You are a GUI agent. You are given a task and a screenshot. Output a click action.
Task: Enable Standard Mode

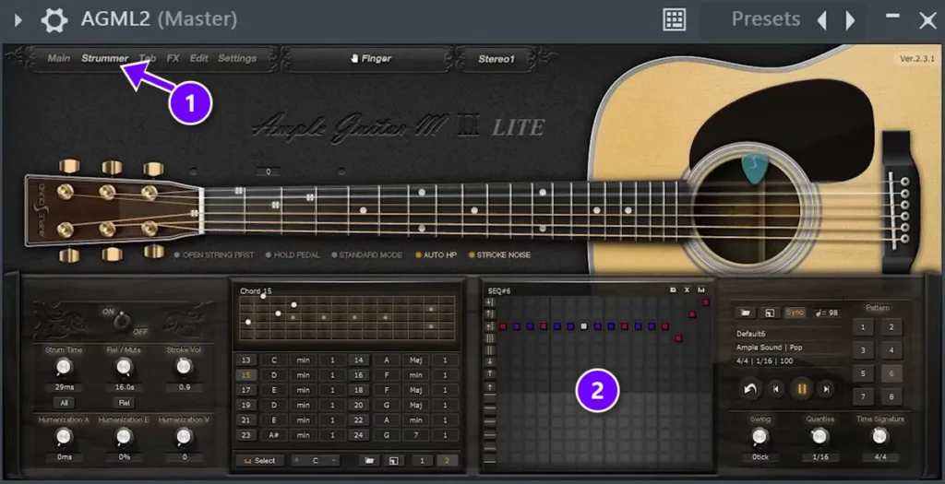(367, 255)
